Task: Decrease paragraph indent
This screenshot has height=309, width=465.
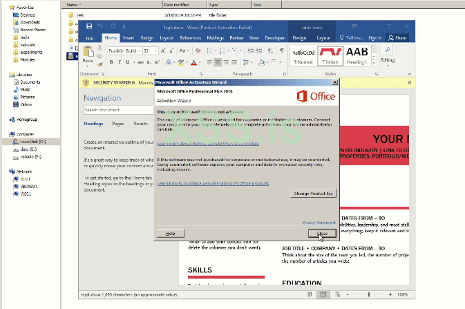Action: (251, 51)
